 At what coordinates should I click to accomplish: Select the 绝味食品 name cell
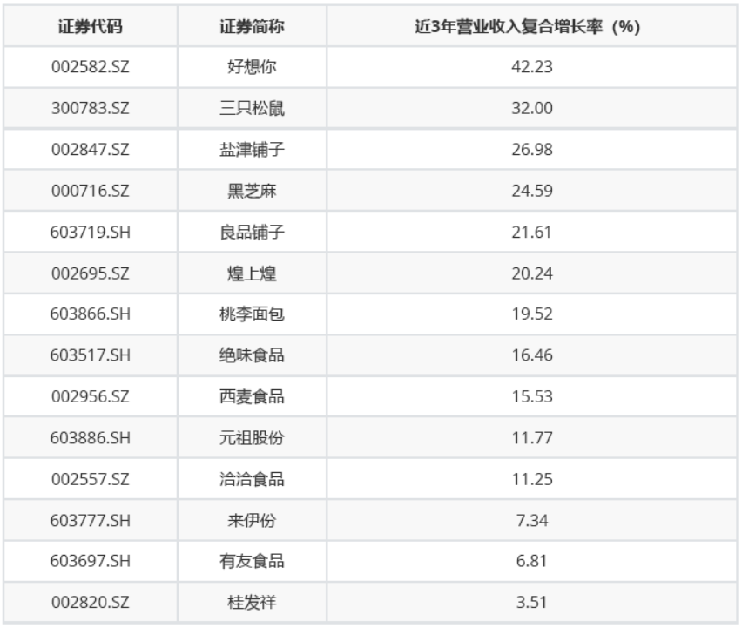(x=252, y=355)
